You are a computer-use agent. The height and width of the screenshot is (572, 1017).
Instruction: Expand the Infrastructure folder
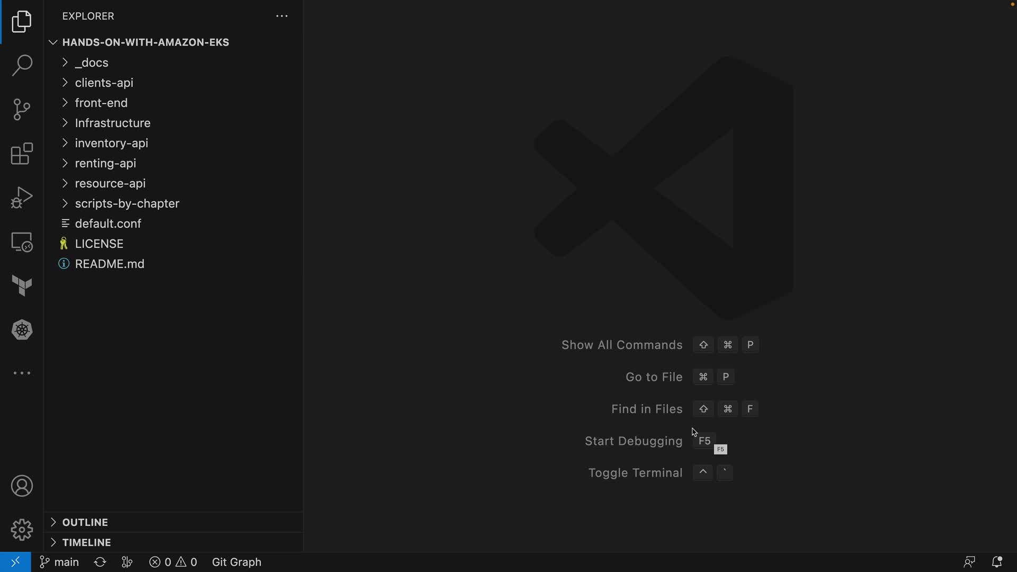tap(112, 123)
